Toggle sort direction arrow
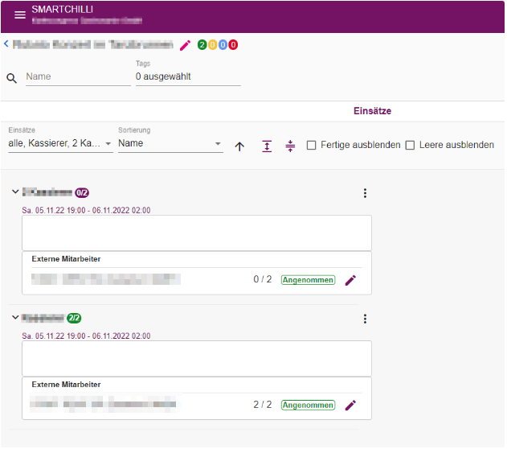 239,146
